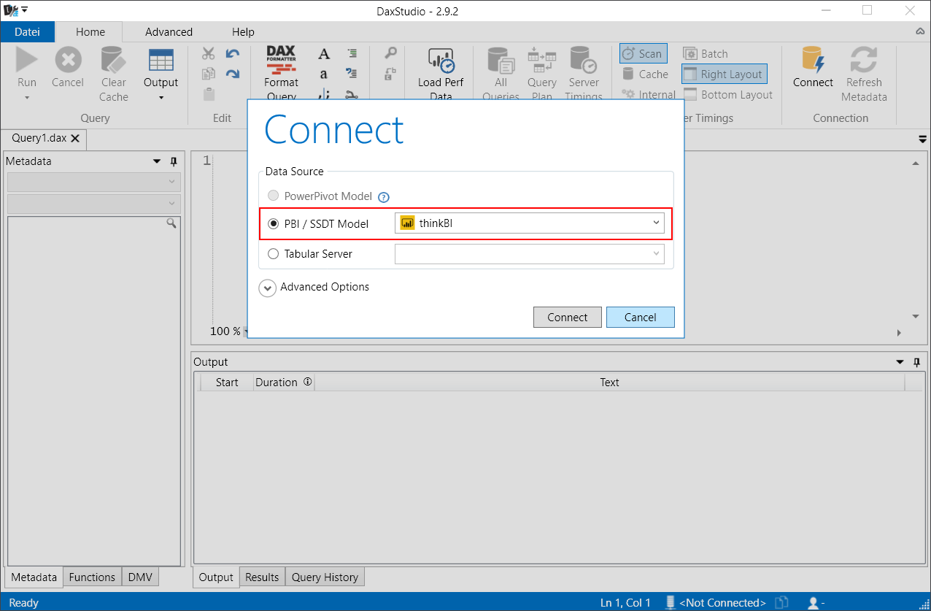Click the Undo arrow icon
This screenshot has width=931, height=611.
tap(233, 53)
